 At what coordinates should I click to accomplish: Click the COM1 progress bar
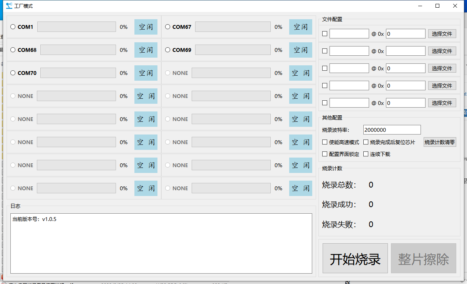tap(76, 27)
